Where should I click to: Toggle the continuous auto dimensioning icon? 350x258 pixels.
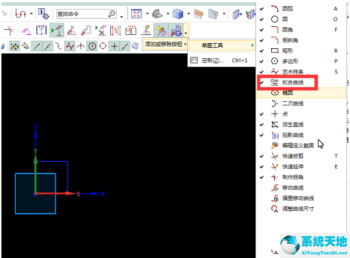(x=176, y=30)
